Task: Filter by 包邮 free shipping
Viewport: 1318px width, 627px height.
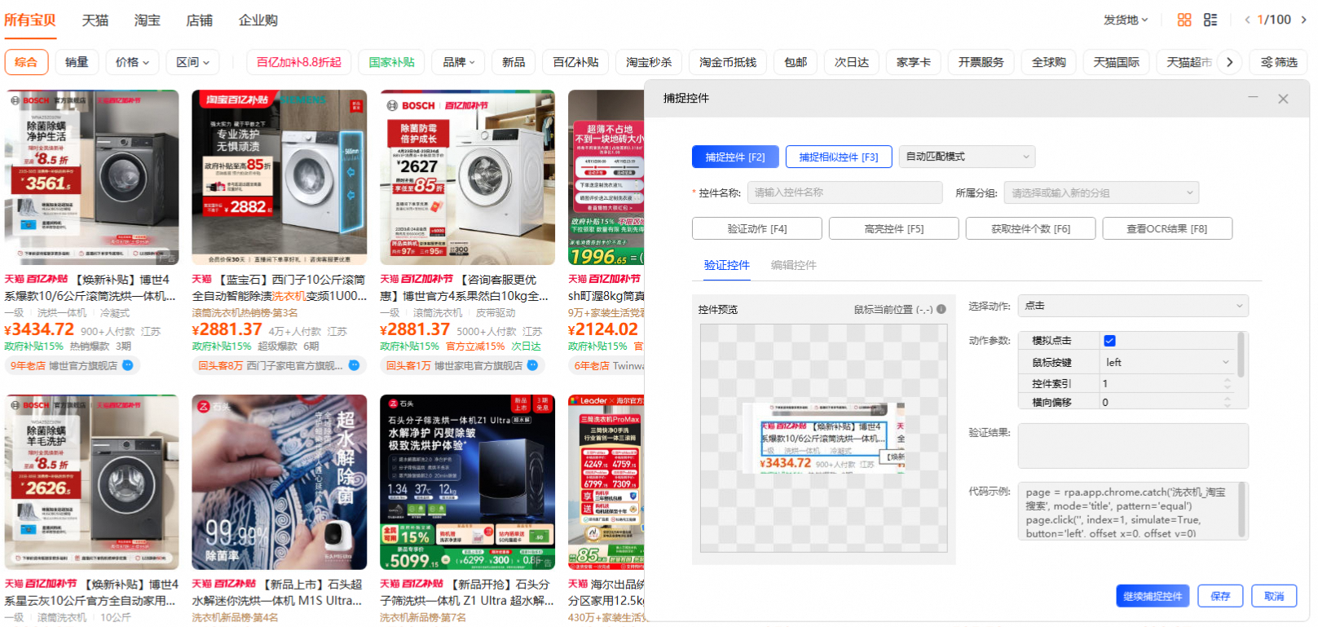Action: pos(796,62)
